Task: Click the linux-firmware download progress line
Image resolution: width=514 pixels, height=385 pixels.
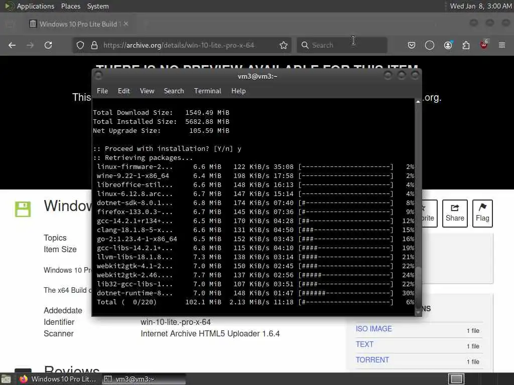Action: 255,166
